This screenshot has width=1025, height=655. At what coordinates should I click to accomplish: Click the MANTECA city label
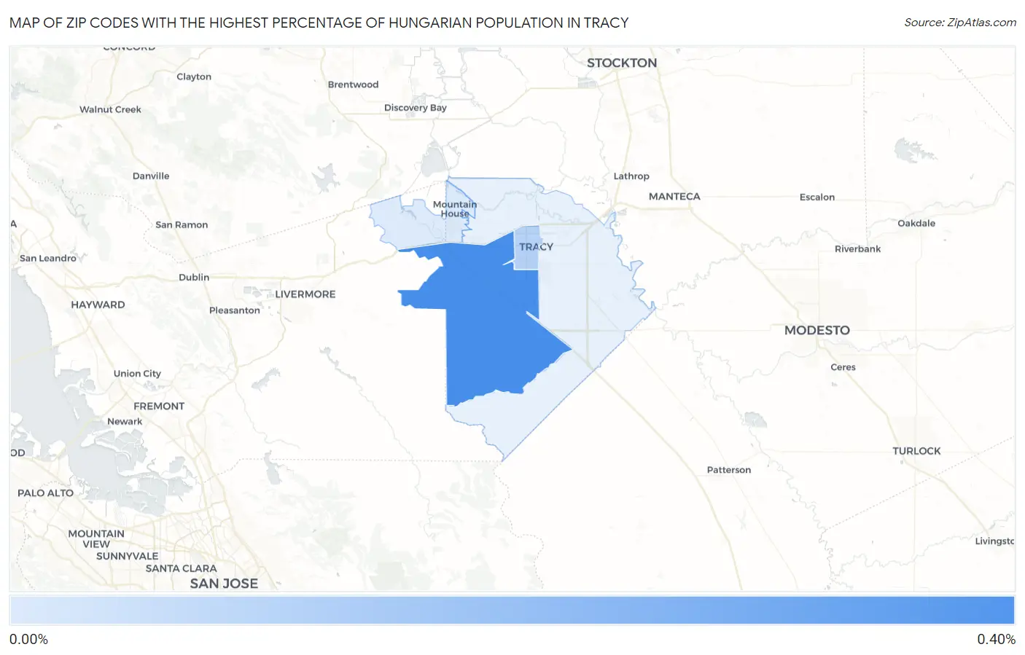674,197
